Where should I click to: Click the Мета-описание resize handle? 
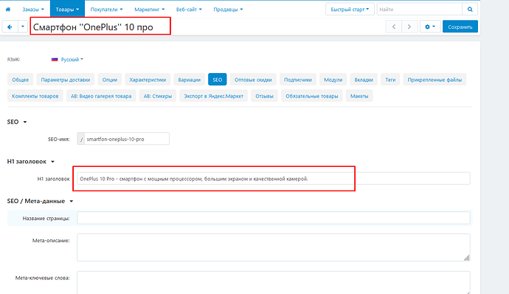point(466,258)
